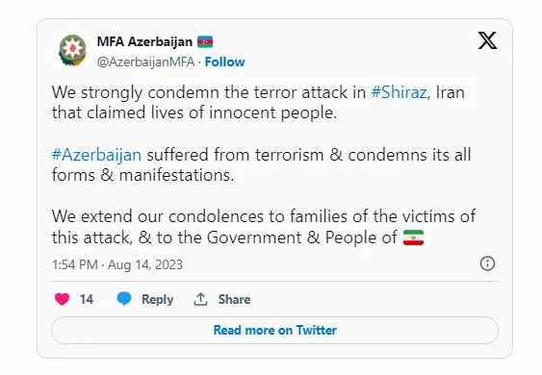The image size is (542, 375).
Task: Follow the @AzerbaijanMFA account
Action: click(x=224, y=62)
